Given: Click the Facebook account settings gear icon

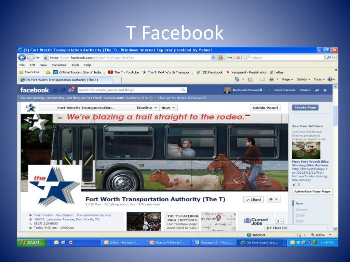Looking at the screenshot, I should (x=325, y=90).
